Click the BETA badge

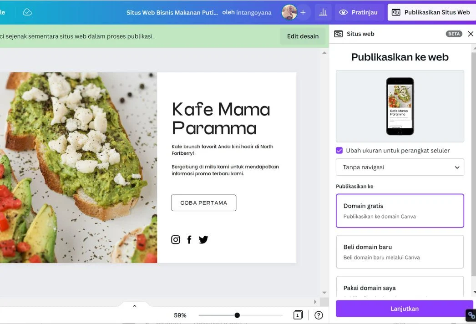tap(454, 34)
